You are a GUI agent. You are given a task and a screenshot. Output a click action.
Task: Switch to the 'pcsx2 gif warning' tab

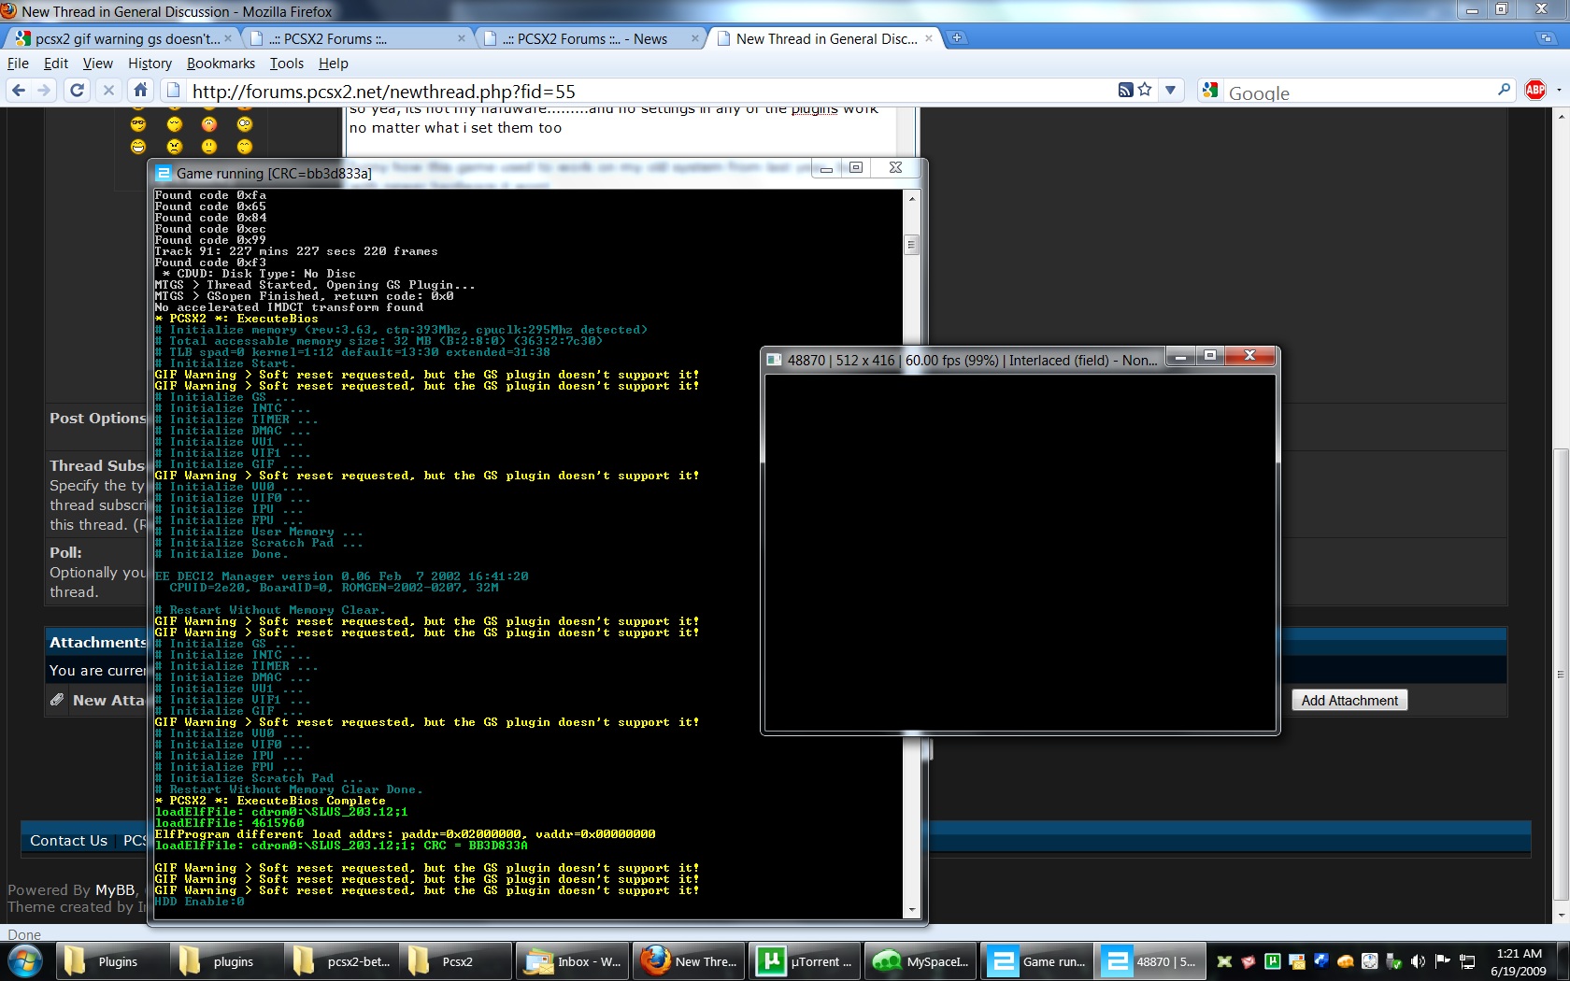[x=121, y=38]
